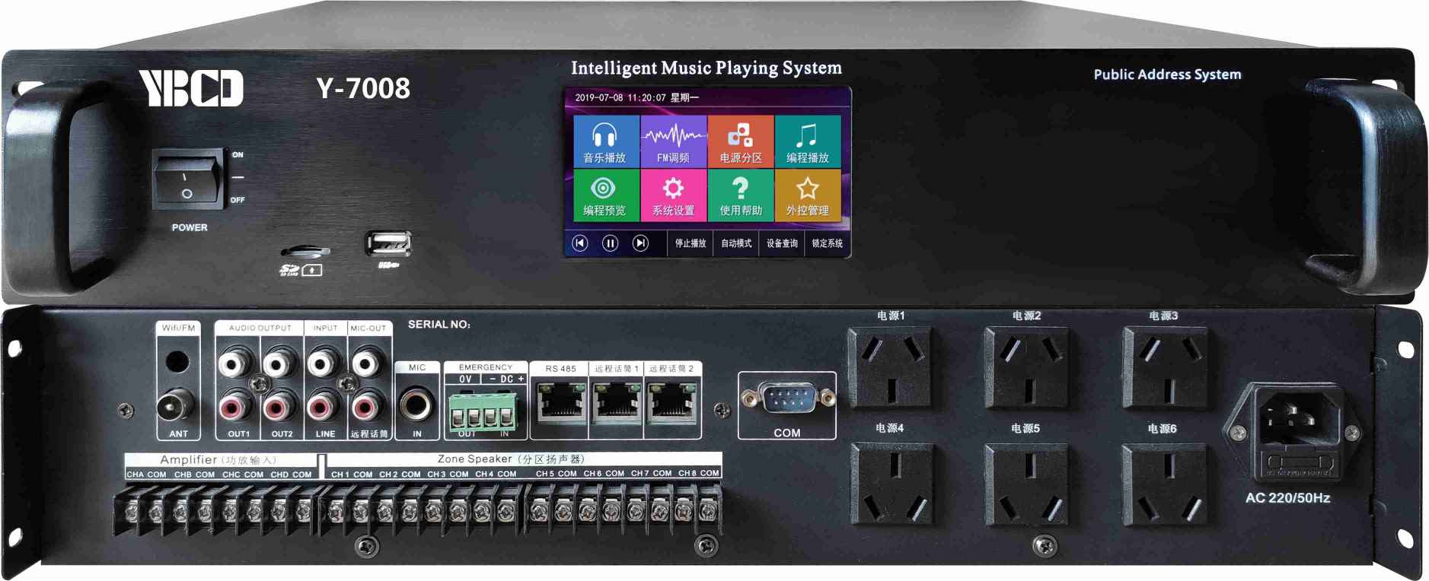Click the Public Address System label

[x=1167, y=75]
